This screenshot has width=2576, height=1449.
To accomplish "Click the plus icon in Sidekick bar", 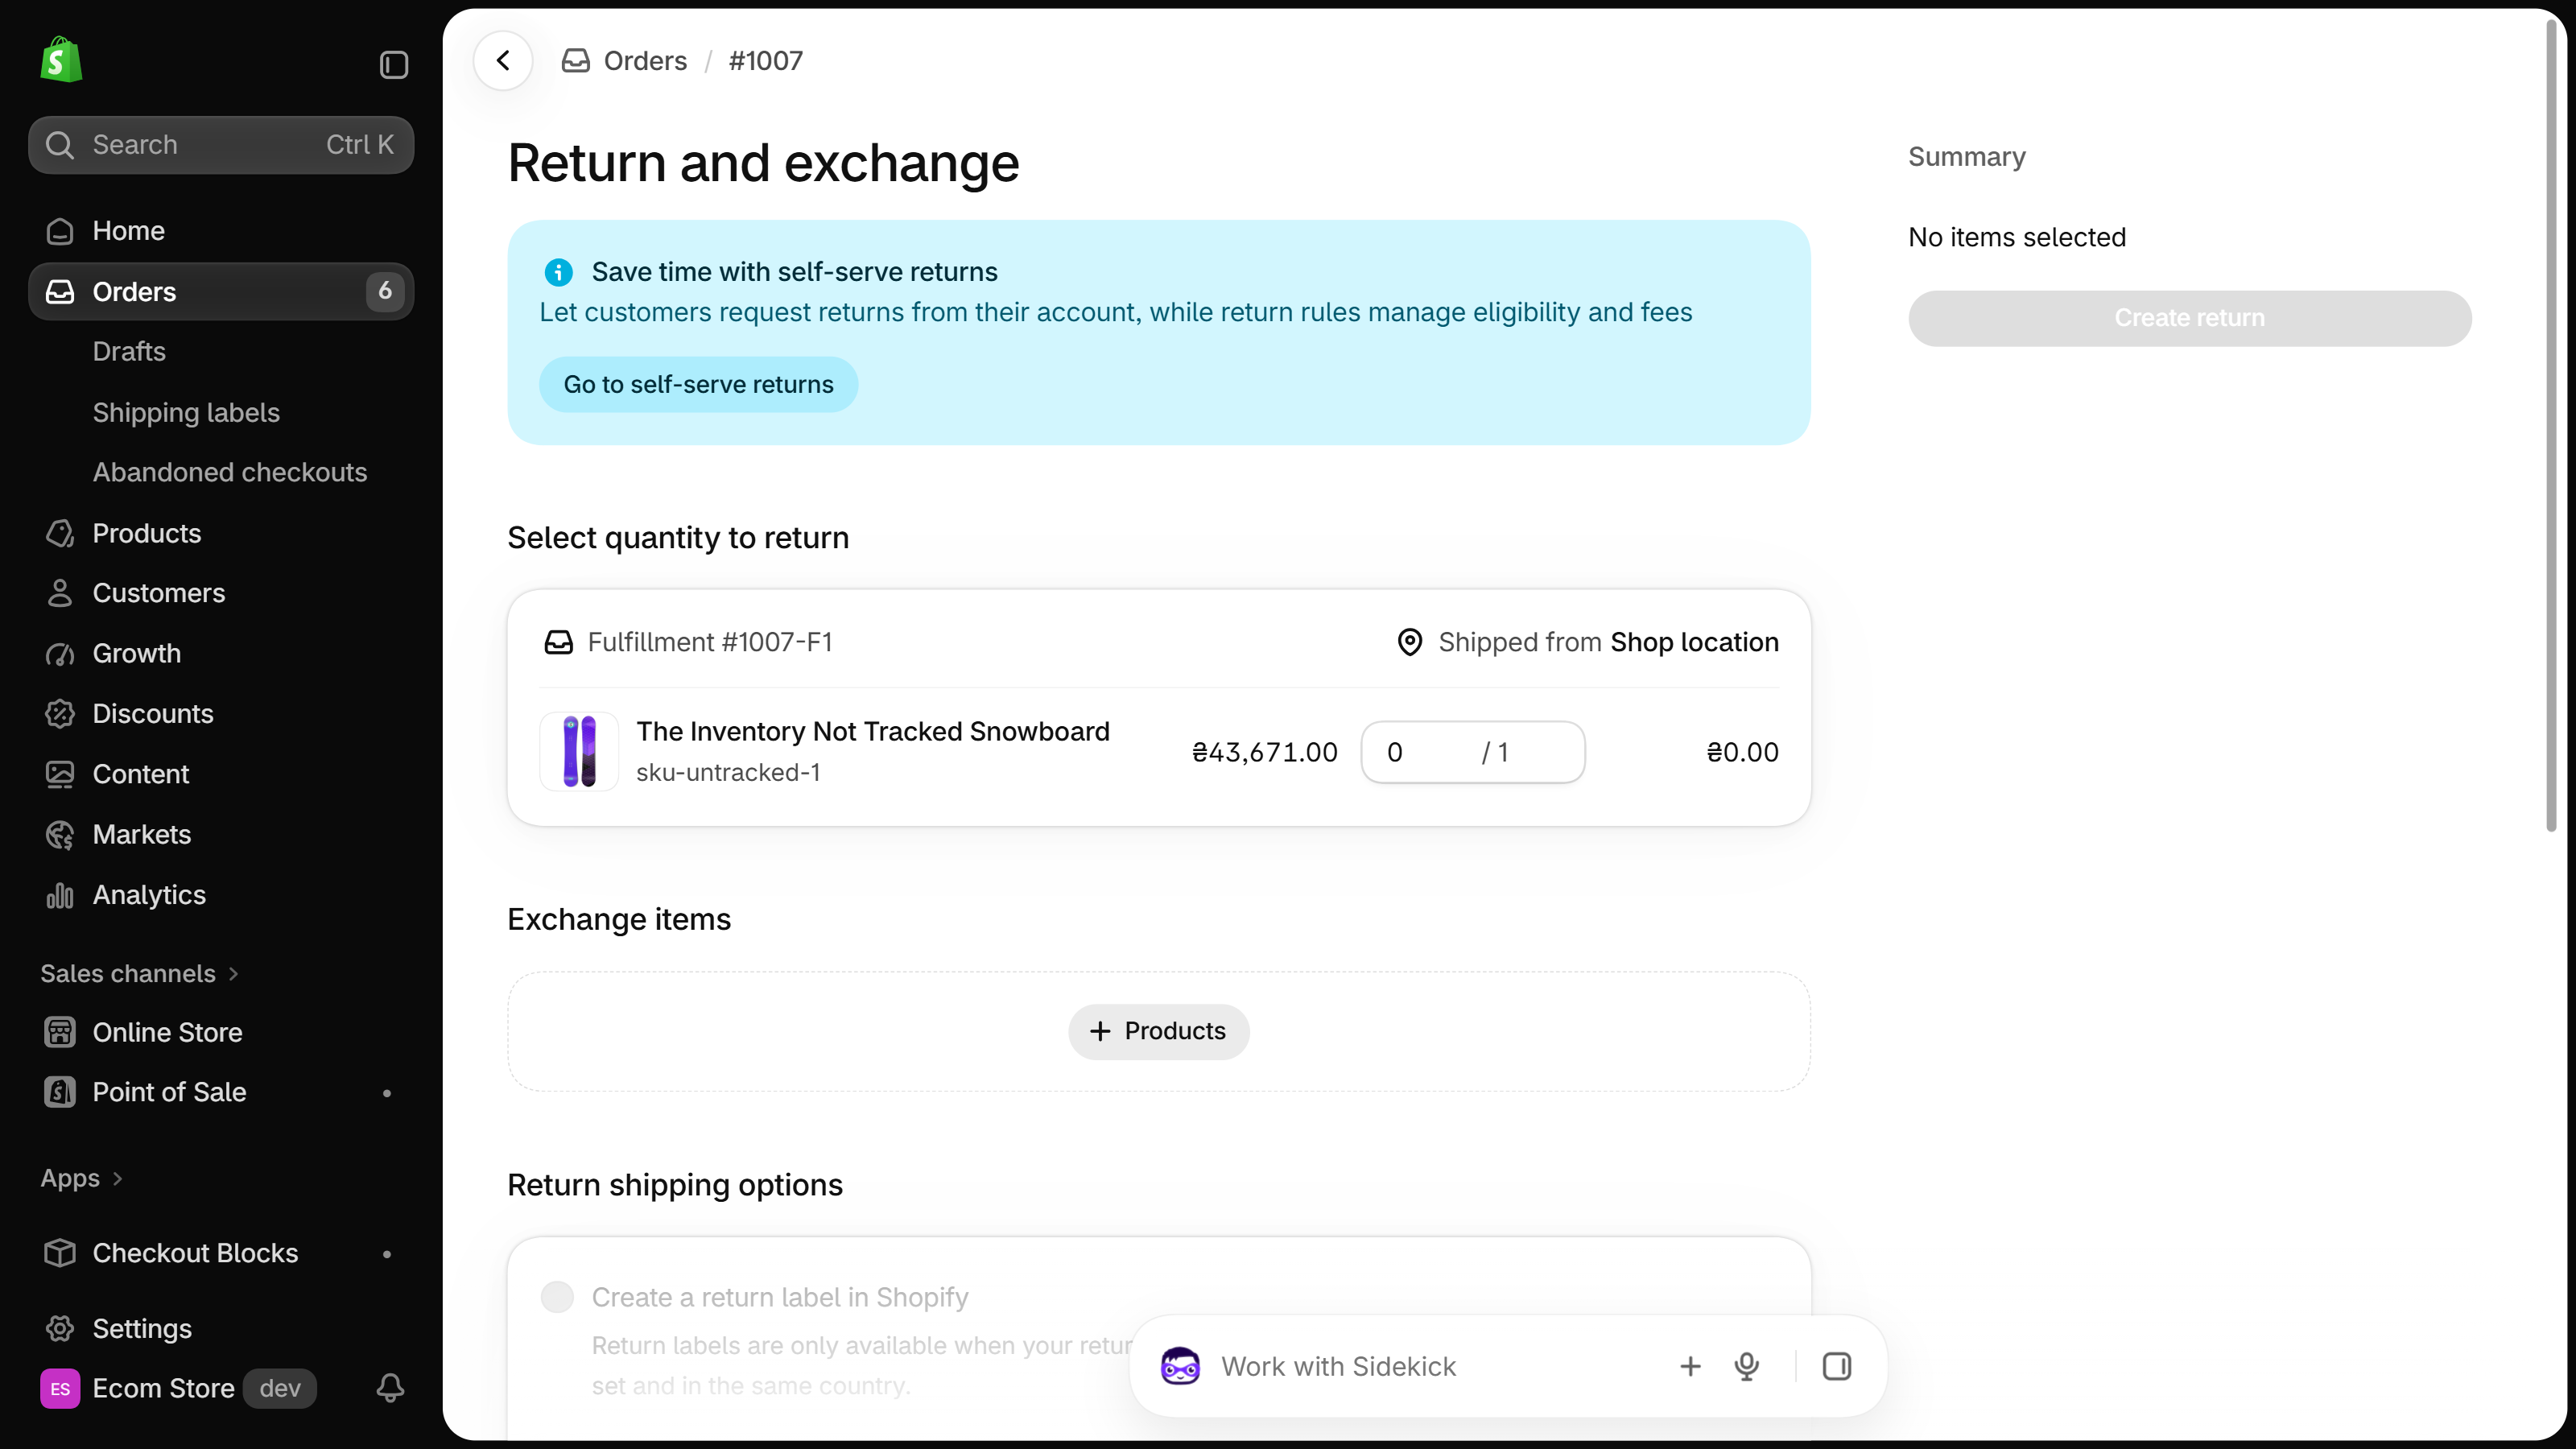I will (1690, 1366).
